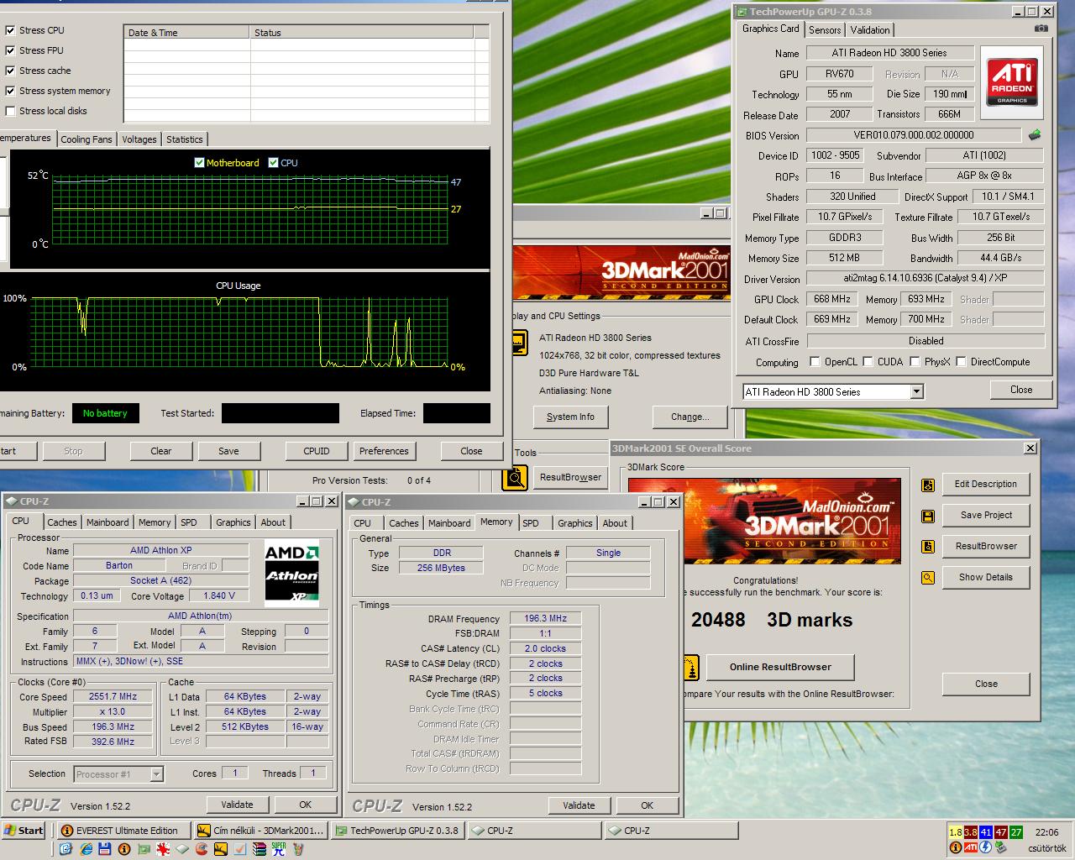
Task: Open the Processor #1 selection dropdown
Action: [156, 774]
